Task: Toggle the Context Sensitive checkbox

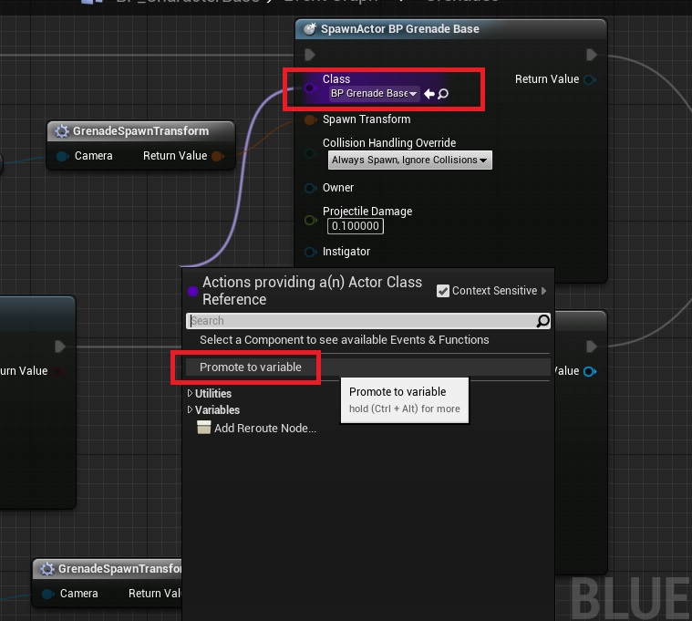Action: [x=443, y=291]
